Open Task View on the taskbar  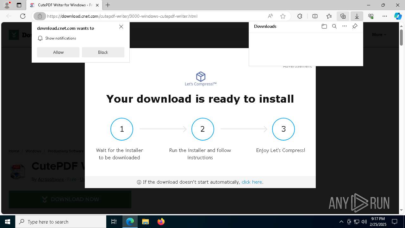click(114, 222)
